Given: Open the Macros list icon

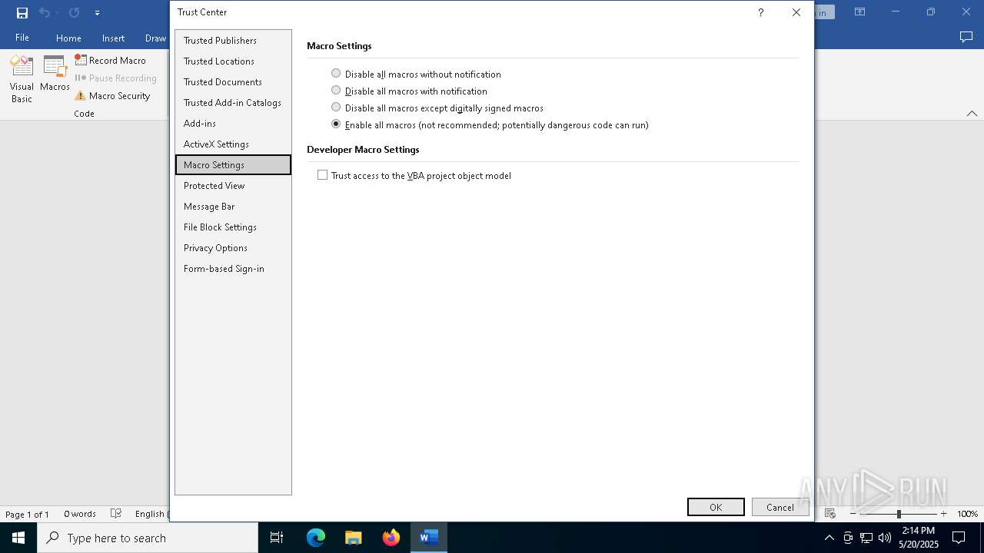Looking at the screenshot, I should point(55,74).
